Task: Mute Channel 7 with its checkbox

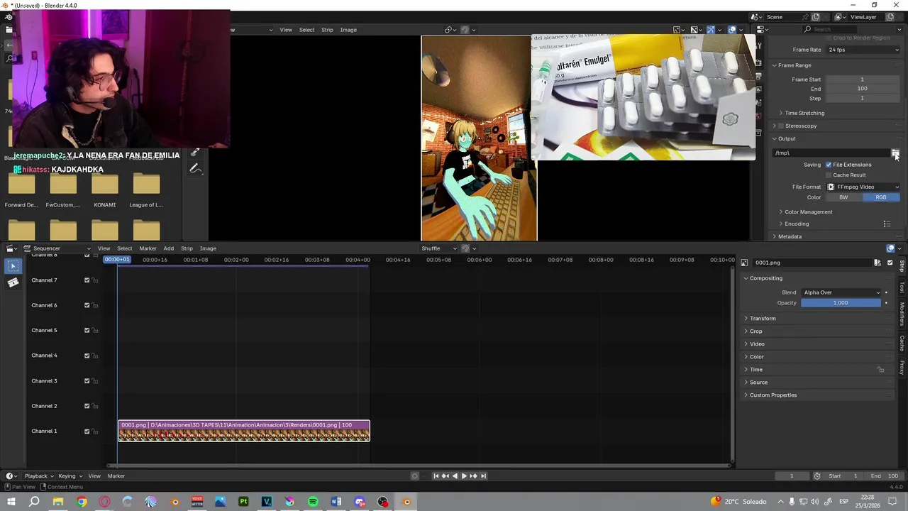Action: 87,280
